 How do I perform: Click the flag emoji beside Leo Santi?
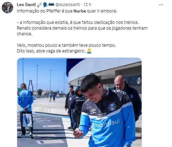(51, 5)
